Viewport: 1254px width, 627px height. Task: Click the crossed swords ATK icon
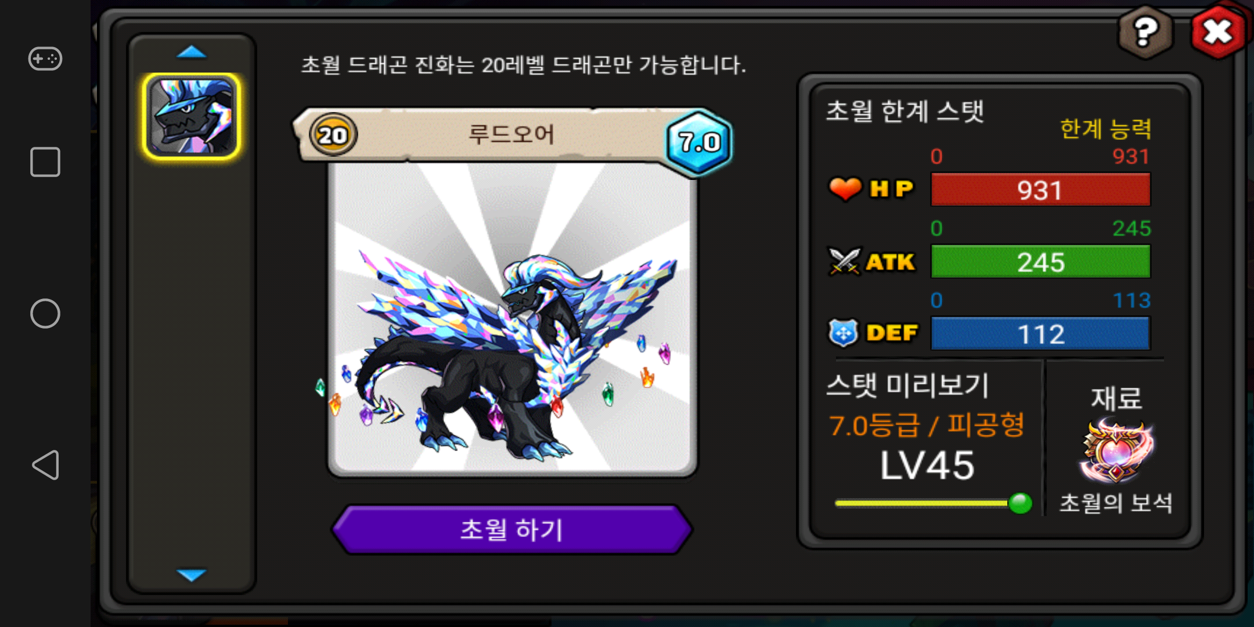click(844, 262)
